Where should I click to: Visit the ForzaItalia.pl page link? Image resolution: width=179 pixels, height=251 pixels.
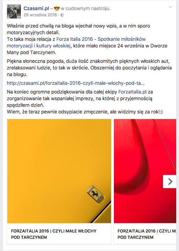click(132, 92)
